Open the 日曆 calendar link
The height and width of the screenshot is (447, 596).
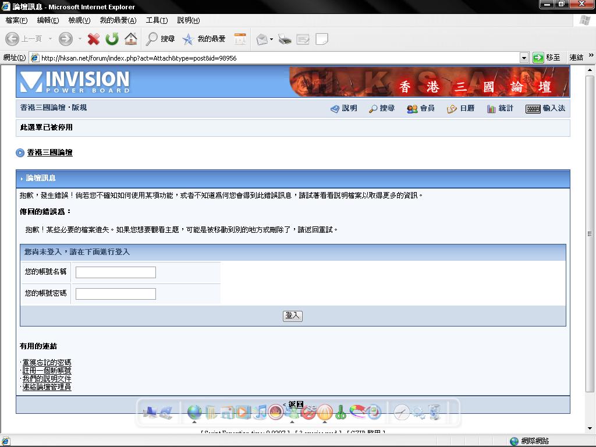point(461,108)
